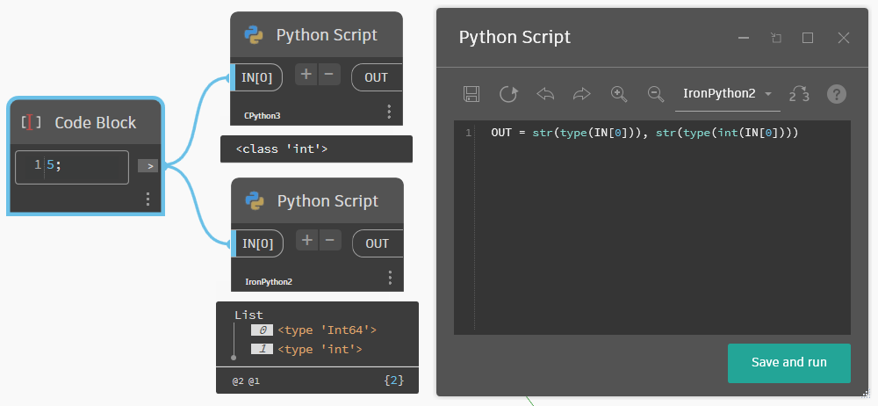
Task: Click the Undo arrow in editor toolbar
Action: (545, 94)
